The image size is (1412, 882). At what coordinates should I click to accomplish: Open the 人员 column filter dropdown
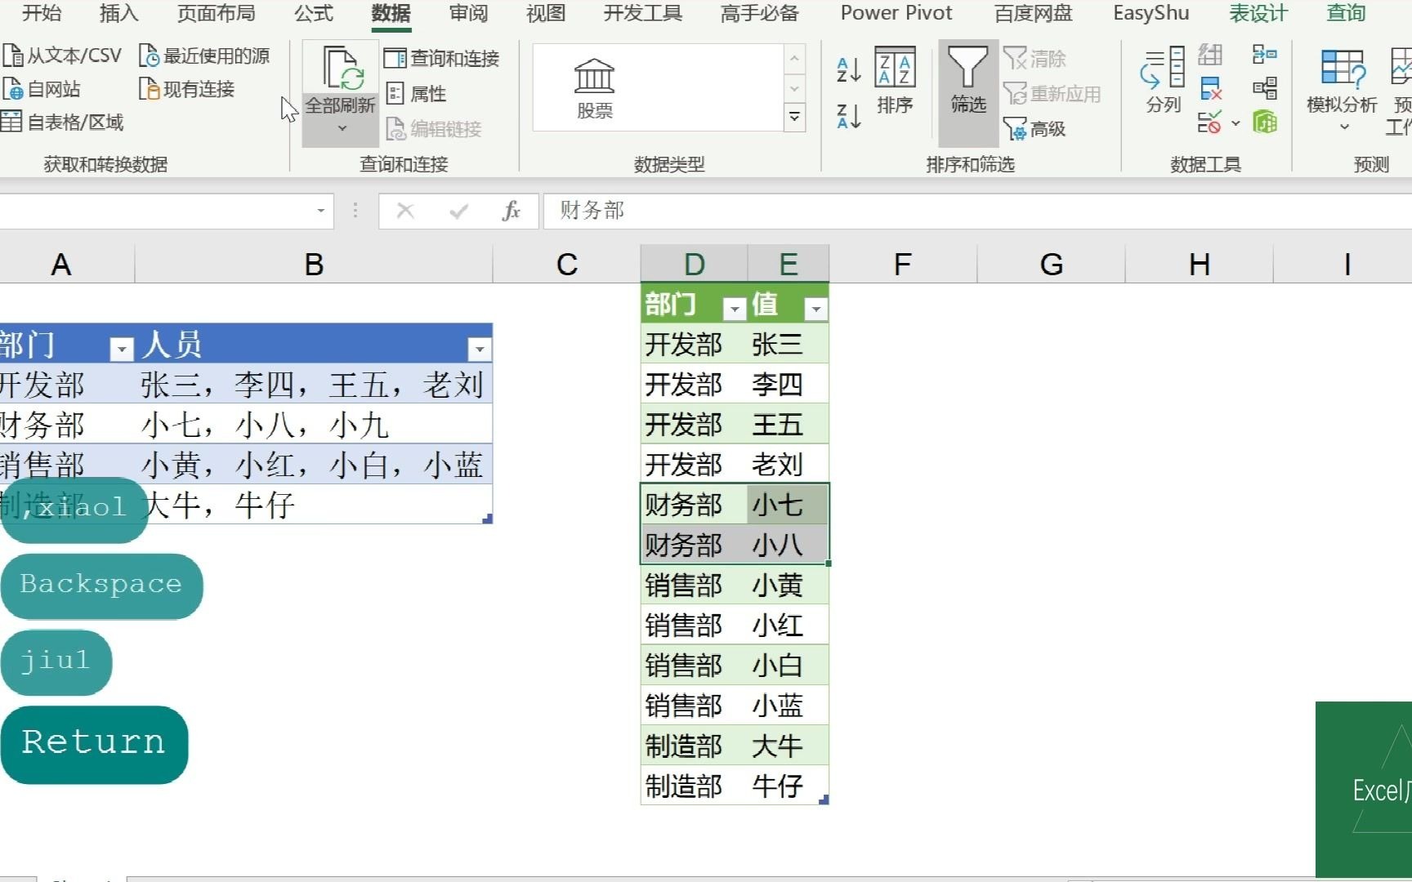coord(480,348)
